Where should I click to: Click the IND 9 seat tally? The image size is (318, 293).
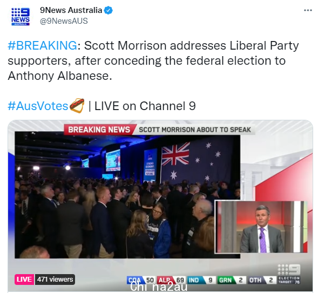201,280
